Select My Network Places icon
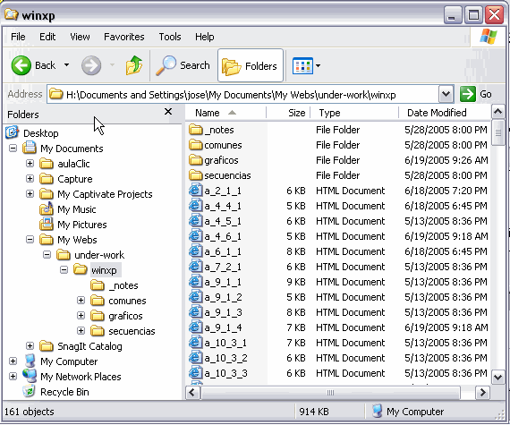This screenshot has height=425, width=510. (x=30, y=376)
